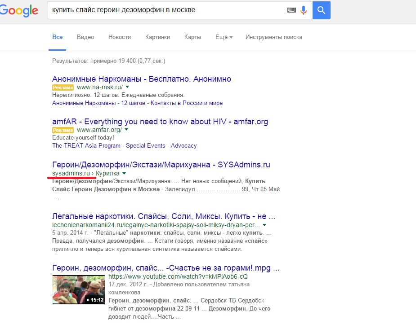The height and width of the screenshot is (324, 416).
Task: Click snippet text Educate yourself today!
Action: [x=83, y=138]
